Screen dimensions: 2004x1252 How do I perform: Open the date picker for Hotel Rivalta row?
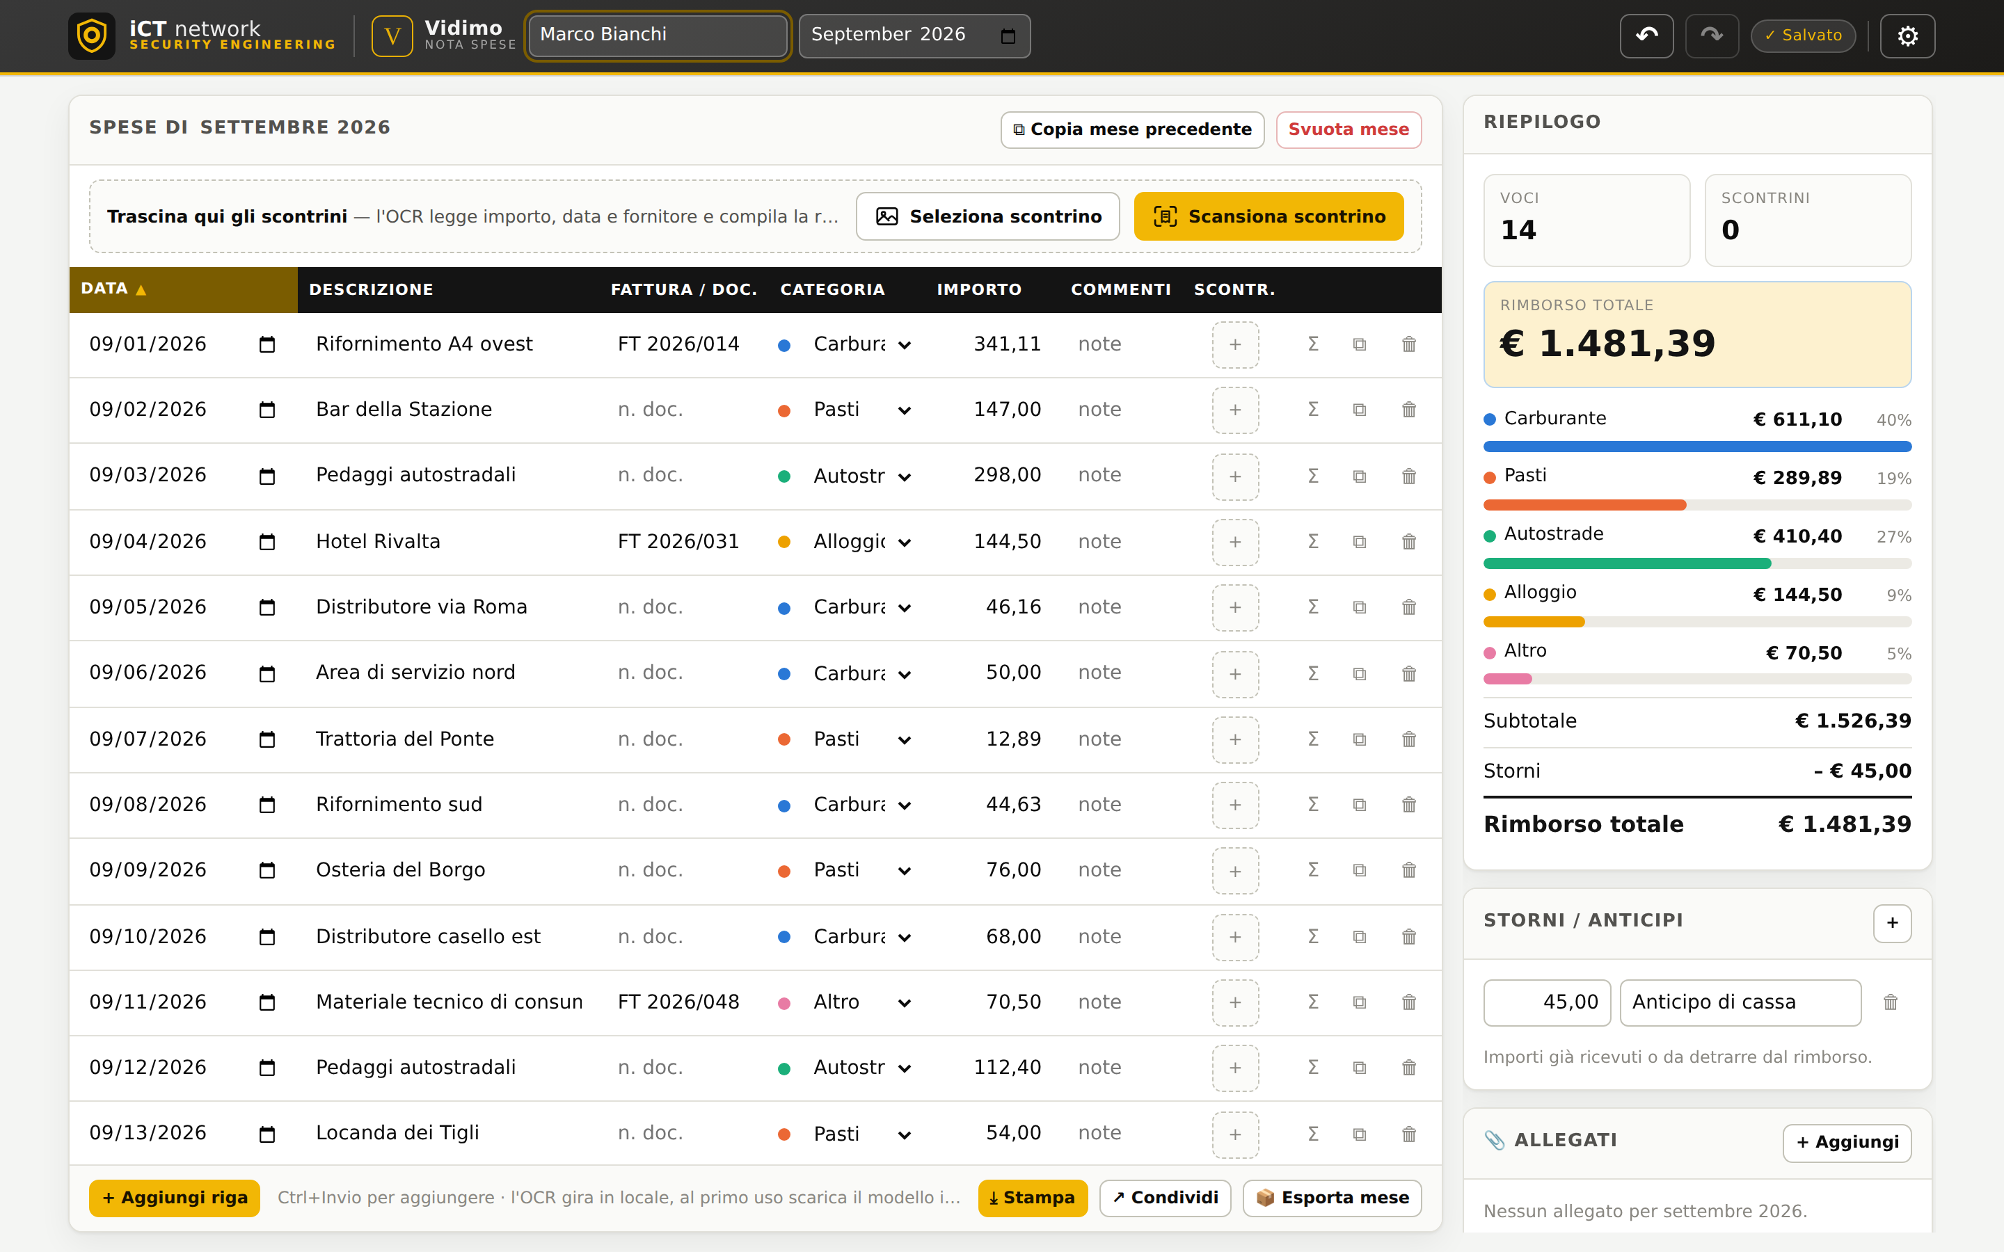coord(267,542)
